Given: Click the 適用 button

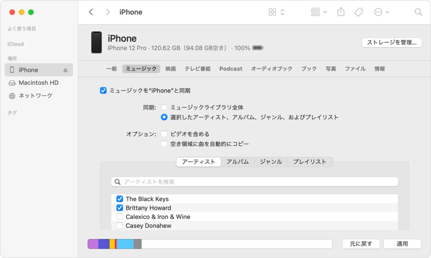Looking at the screenshot, I should click(x=402, y=244).
